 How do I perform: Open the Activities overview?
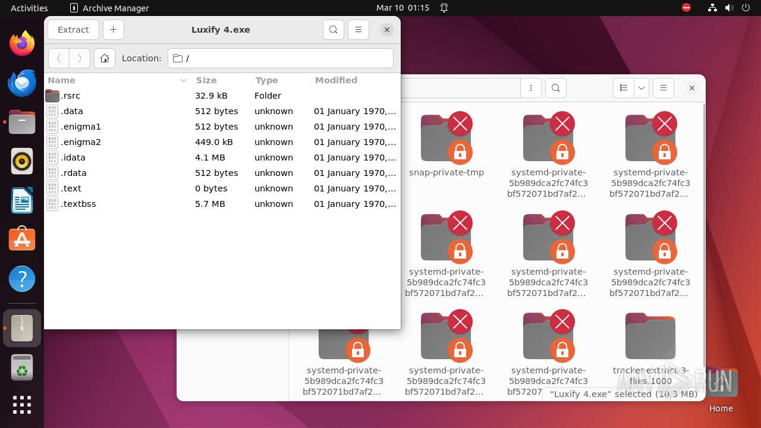click(x=29, y=8)
